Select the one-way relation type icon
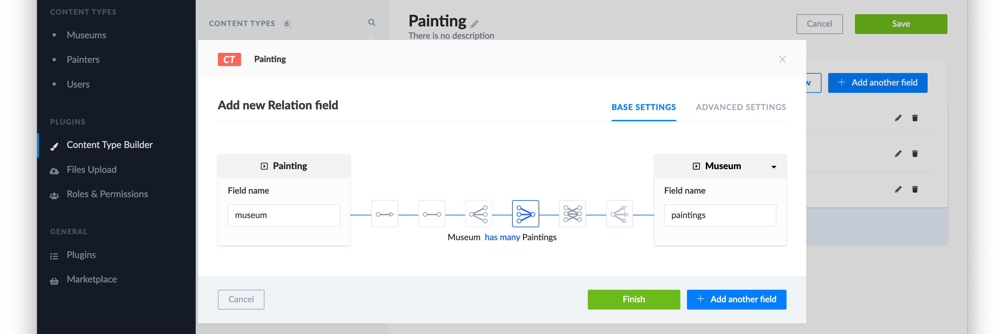 tap(384, 214)
